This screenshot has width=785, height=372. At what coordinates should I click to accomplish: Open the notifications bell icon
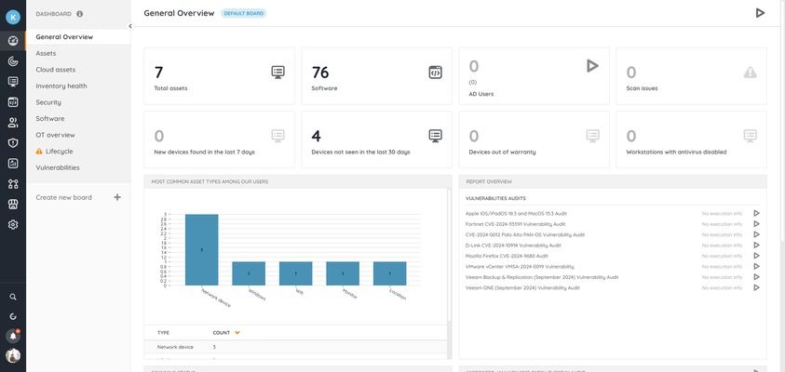pos(13,335)
